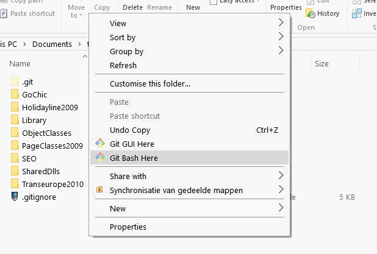Click the Rename button in ribbon
377x254 pixels.
[x=159, y=7]
